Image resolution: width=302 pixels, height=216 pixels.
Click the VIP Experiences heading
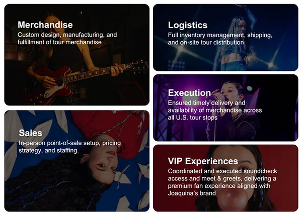[203, 161]
